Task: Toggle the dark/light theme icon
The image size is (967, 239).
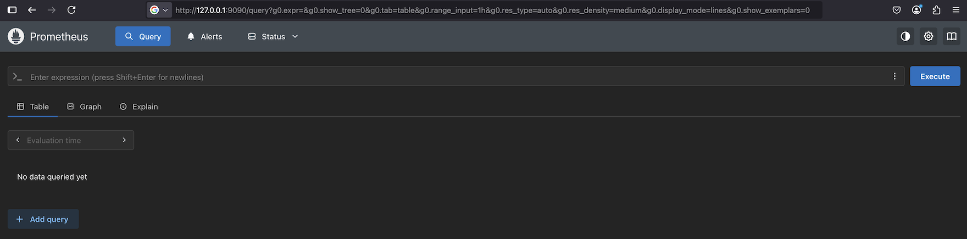Action: [x=905, y=36]
